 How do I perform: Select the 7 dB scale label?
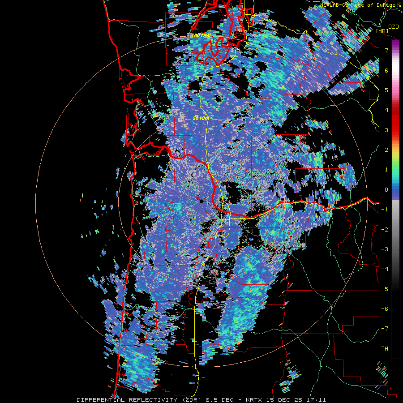(386, 50)
